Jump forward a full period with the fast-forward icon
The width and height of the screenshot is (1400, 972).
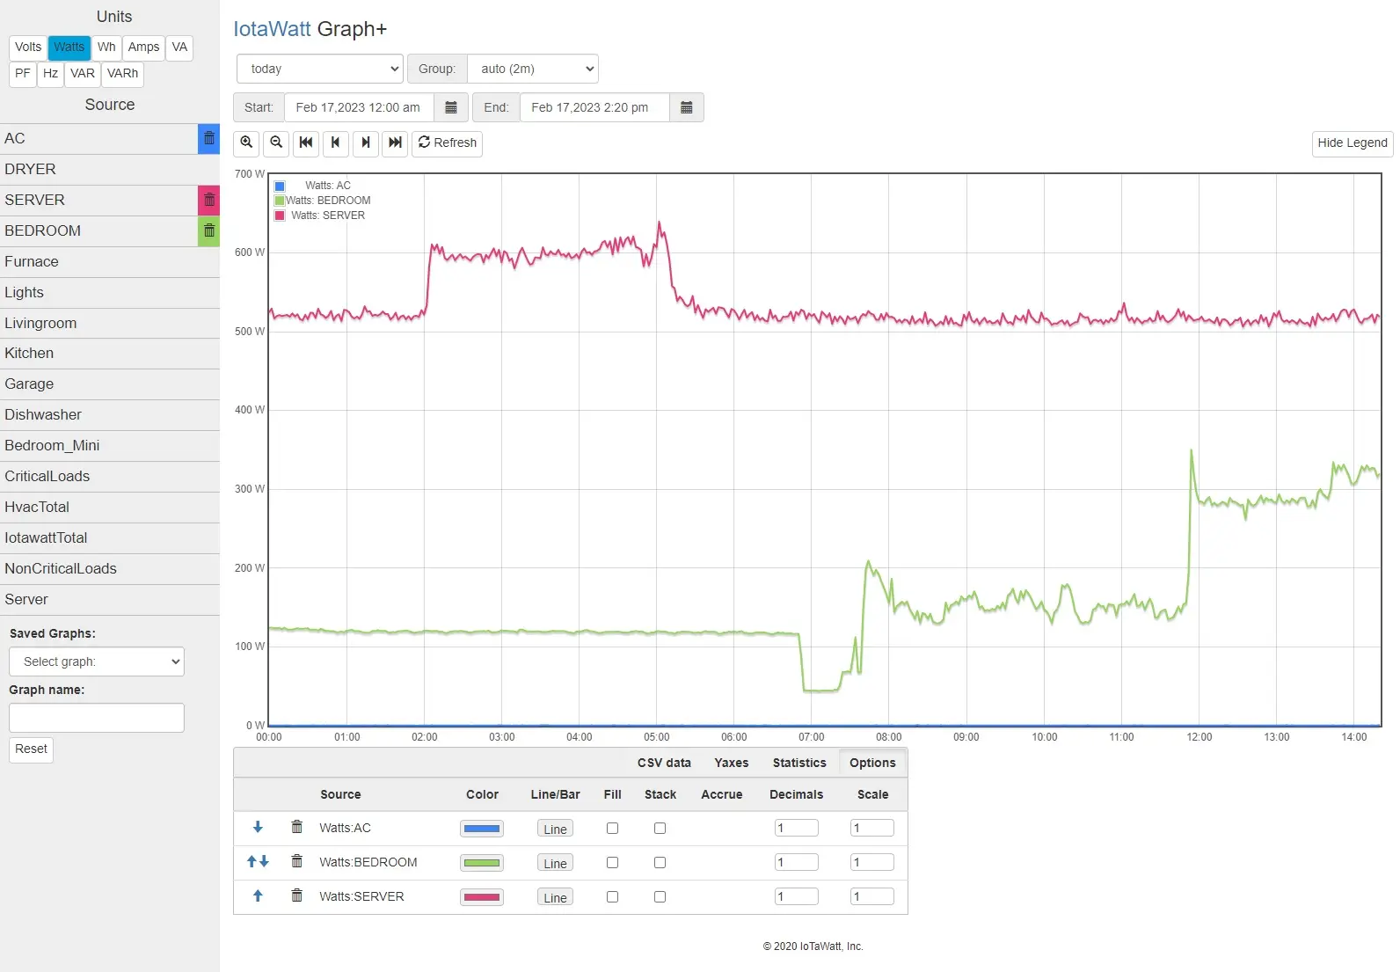click(396, 143)
